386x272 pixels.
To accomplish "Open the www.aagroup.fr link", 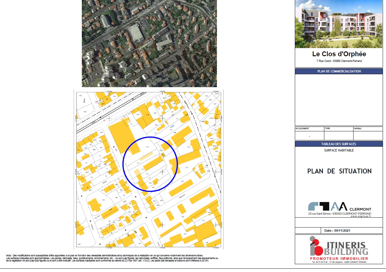I will (x=360, y=216).
